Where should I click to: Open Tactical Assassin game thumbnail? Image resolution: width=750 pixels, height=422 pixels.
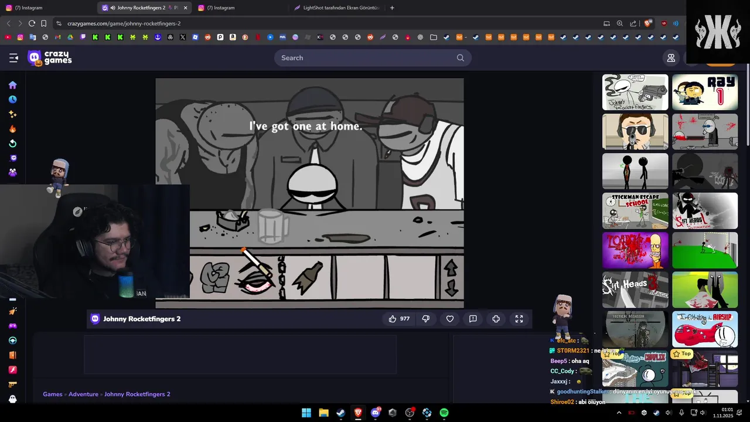point(635,329)
